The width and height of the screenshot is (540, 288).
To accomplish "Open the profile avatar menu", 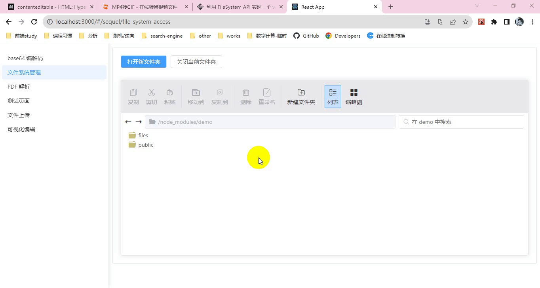I will 519,22.
